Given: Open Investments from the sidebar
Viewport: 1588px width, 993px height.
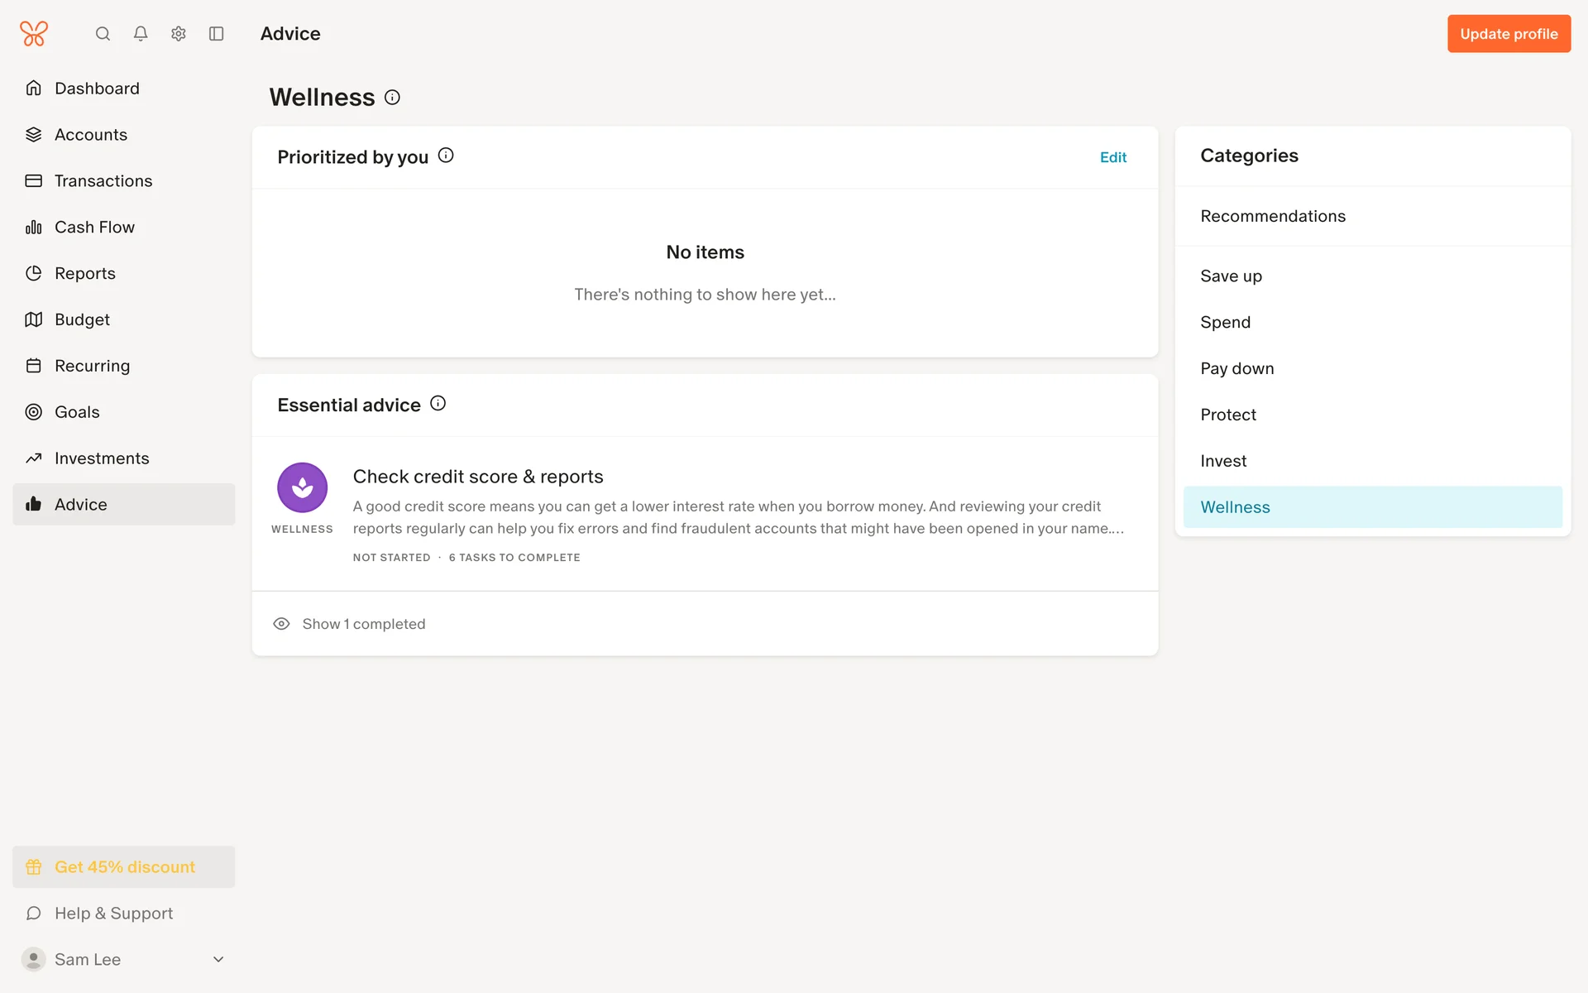Looking at the screenshot, I should [x=102, y=458].
